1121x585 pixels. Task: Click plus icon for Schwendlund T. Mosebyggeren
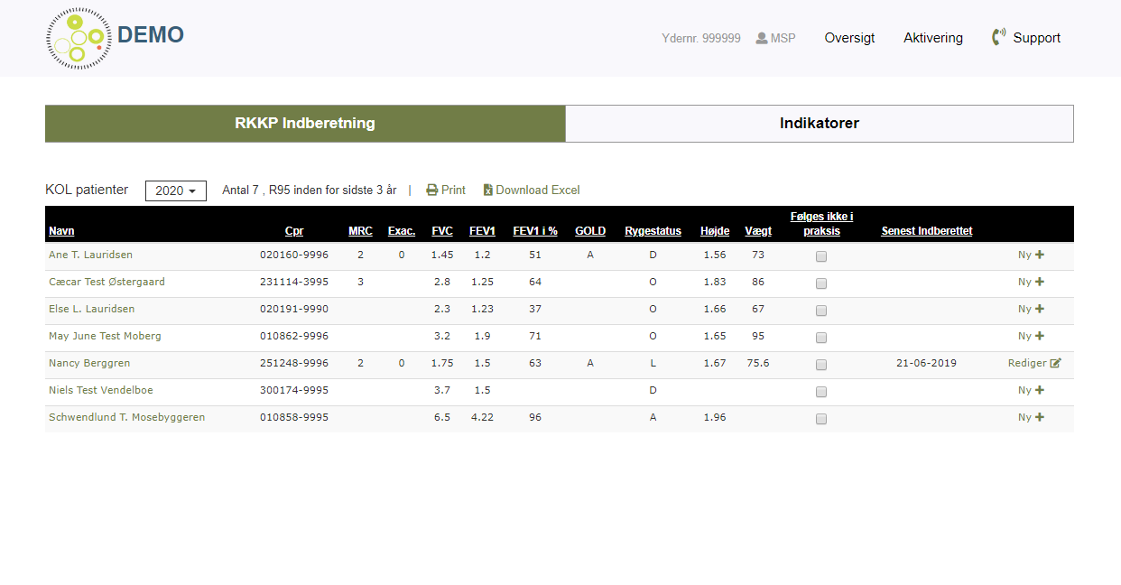click(1040, 417)
